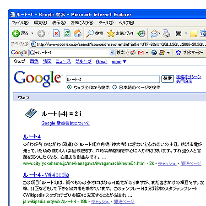The width and height of the screenshot is (206, 206).
Task: Print the page with printer icon
Action: coord(166,33)
